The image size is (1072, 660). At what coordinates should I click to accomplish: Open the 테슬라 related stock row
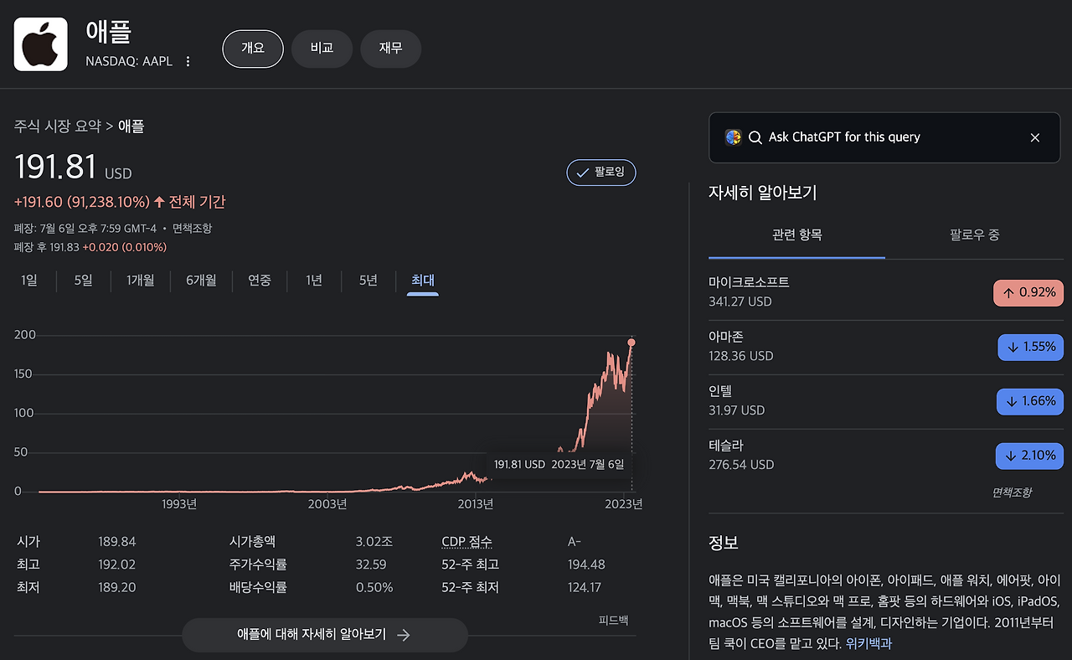coord(886,455)
